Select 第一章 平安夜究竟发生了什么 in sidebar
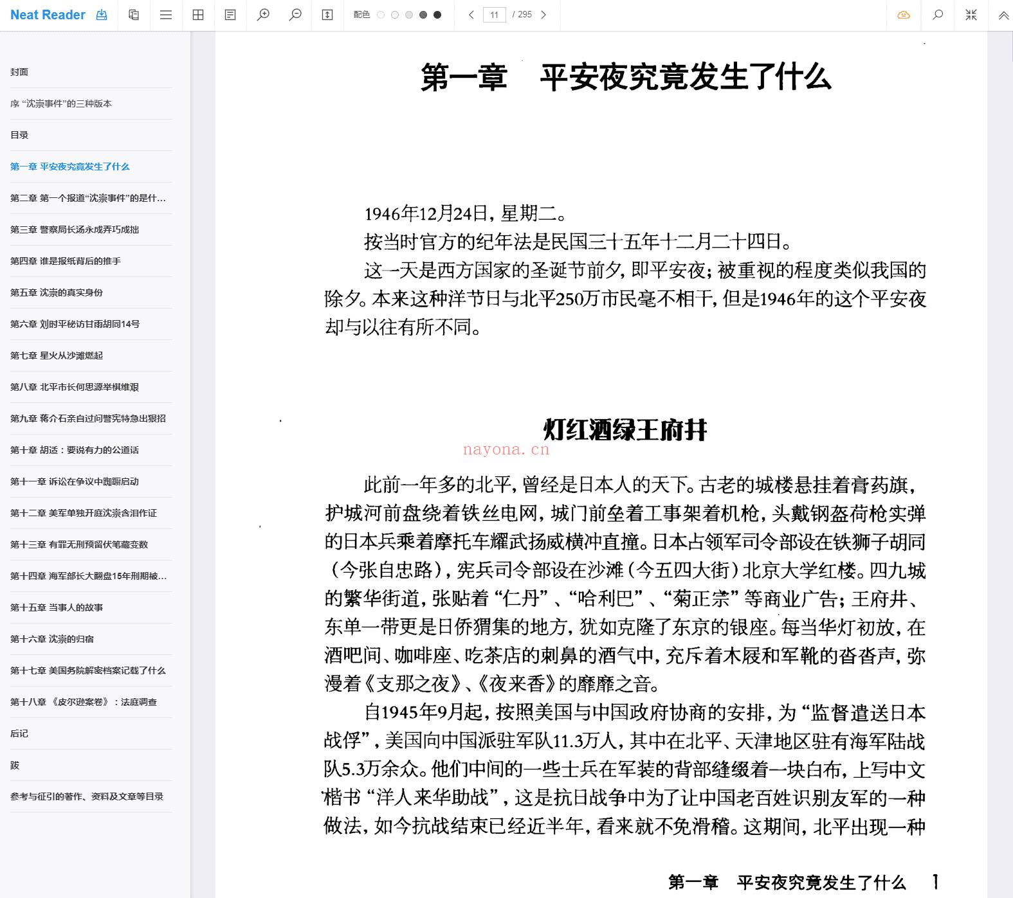Image resolution: width=1013 pixels, height=898 pixels. click(91, 166)
